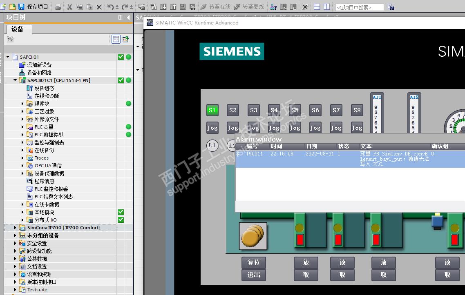
Task: Click the project tree options icon under 设备 tab
Action: click(10, 39)
